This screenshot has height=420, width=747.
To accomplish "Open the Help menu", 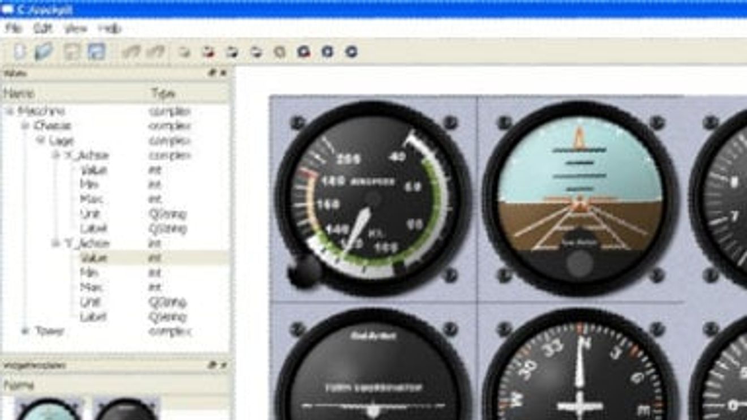I will pyautogui.click(x=110, y=28).
